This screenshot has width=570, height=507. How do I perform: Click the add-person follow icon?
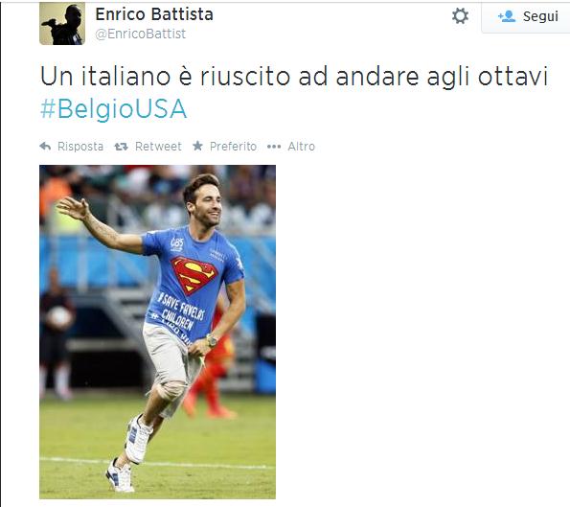(507, 16)
